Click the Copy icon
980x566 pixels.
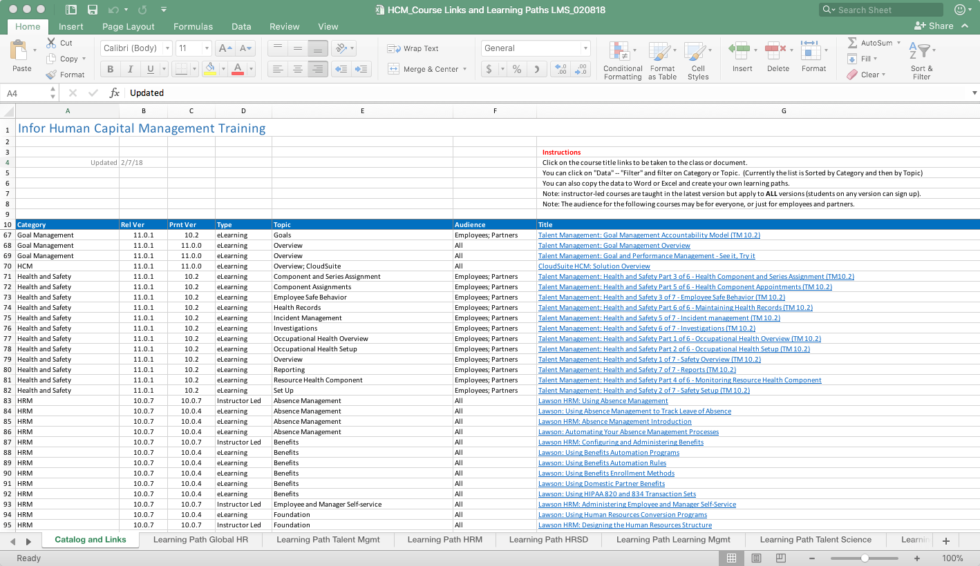(51, 59)
